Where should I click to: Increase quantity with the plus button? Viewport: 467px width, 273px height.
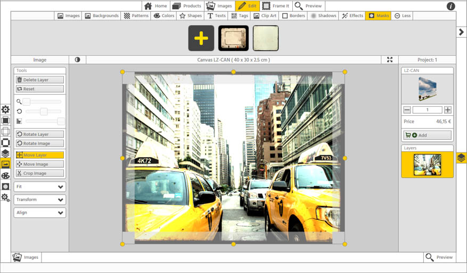447,110
